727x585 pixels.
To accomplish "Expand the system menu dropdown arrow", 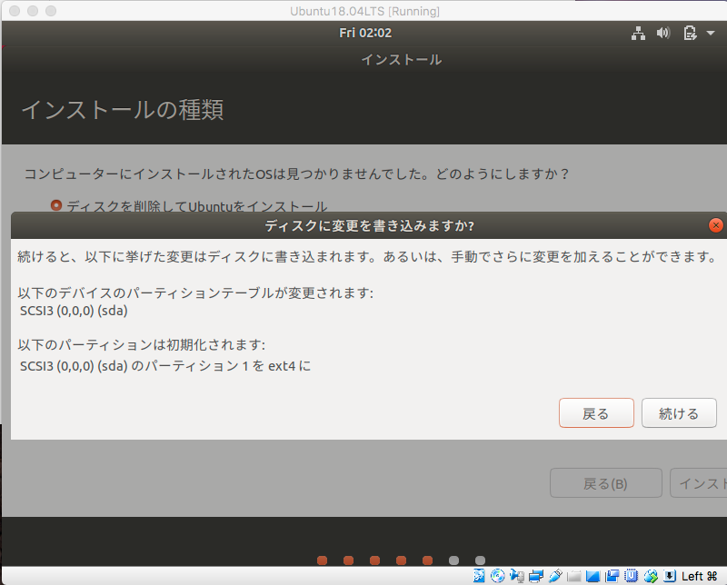I will [711, 33].
